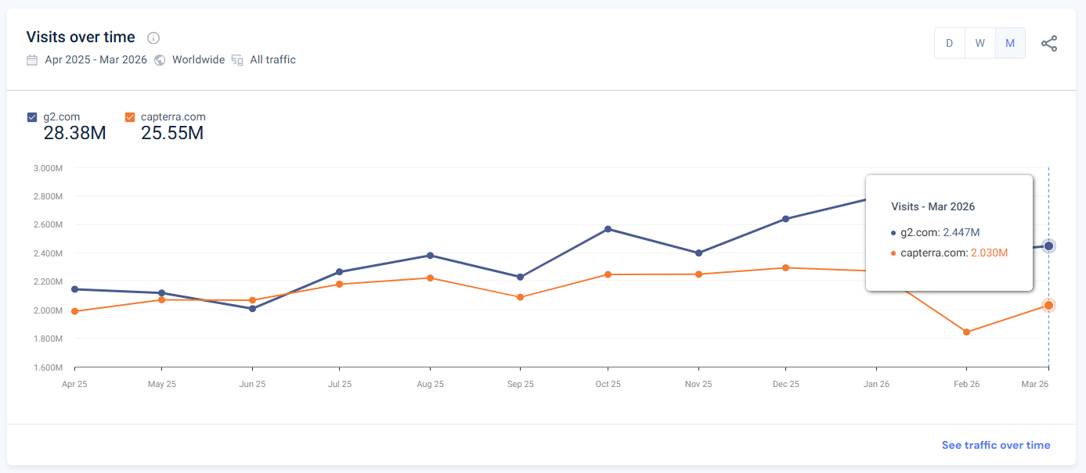Click tooltip value capterra.com: 2.030M
The height and width of the screenshot is (473, 1086).
(949, 253)
